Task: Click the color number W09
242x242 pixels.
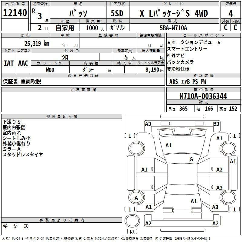Action: [x=50, y=70]
